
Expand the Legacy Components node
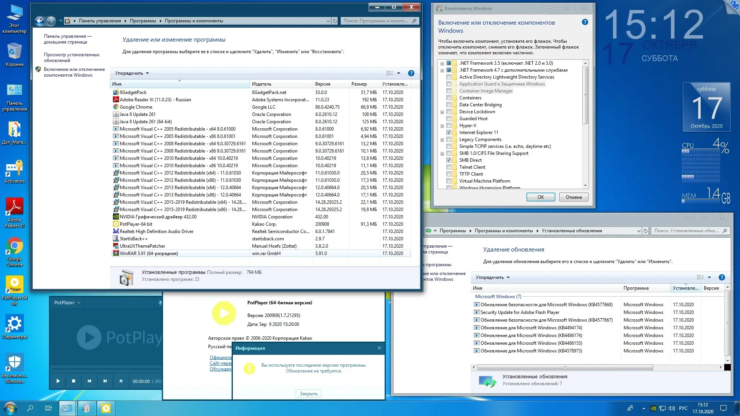point(442,140)
